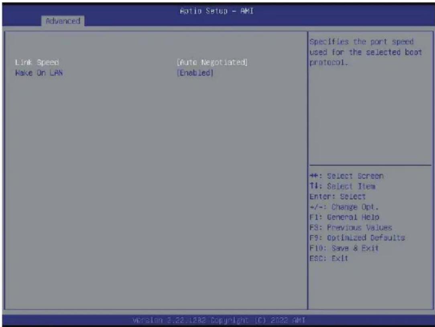This screenshot has height=327, width=435.
Task: Click the +/-: Change Opt. hint
Action: tap(344, 207)
